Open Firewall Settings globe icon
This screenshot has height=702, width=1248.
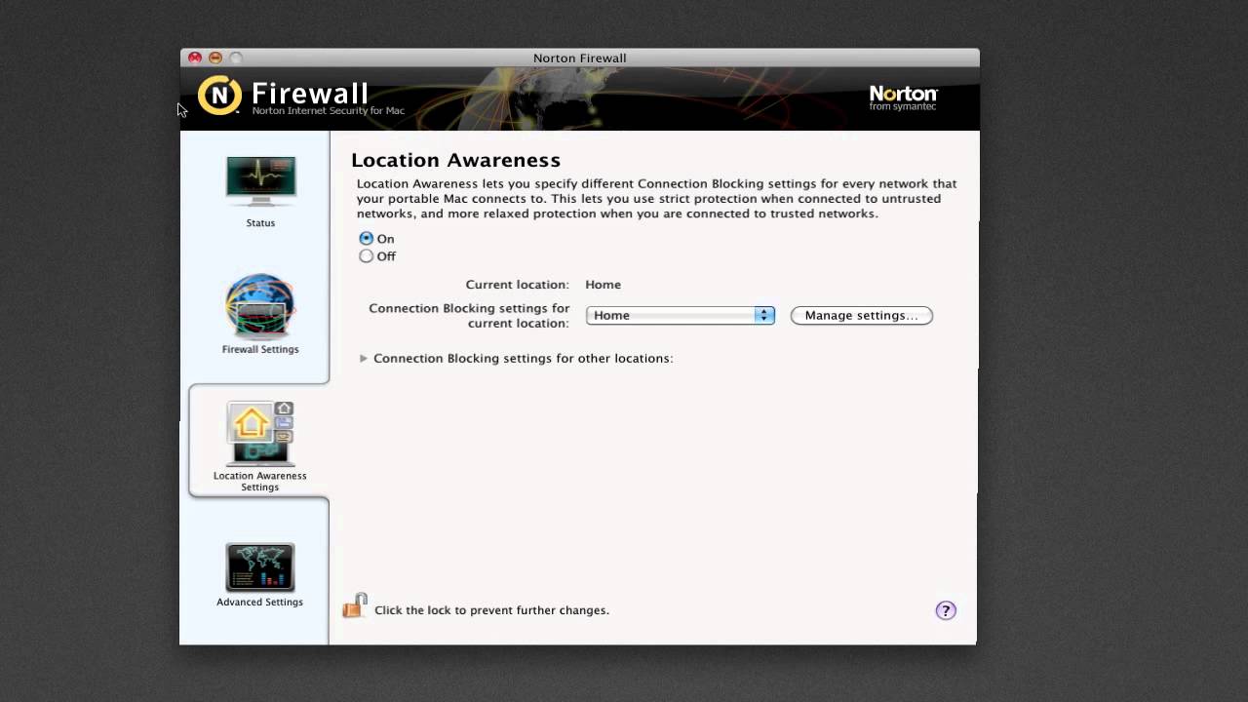click(259, 305)
